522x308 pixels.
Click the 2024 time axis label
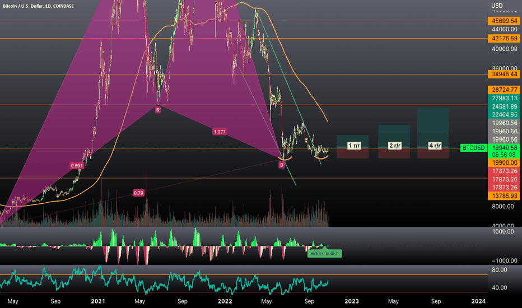tap(478, 301)
